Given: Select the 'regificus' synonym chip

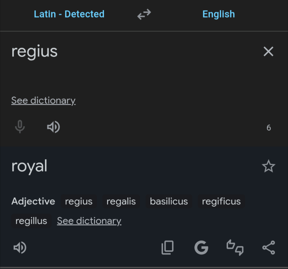Looking at the screenshot, I should tap(221, 202).
